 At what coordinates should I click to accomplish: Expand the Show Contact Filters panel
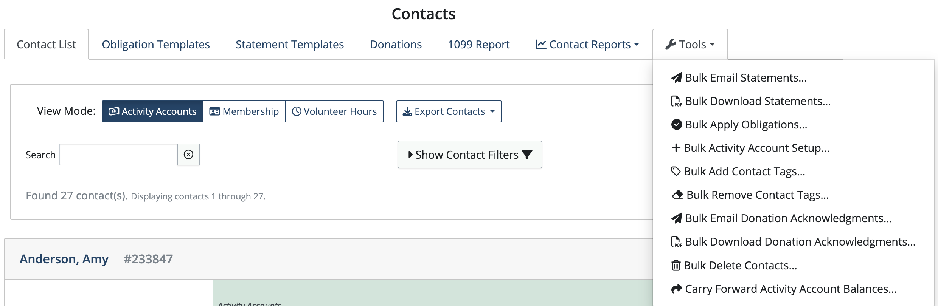[470, 155]
